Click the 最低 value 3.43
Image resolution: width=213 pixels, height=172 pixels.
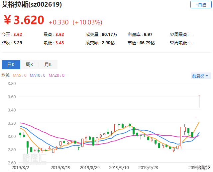click(59, 43)
